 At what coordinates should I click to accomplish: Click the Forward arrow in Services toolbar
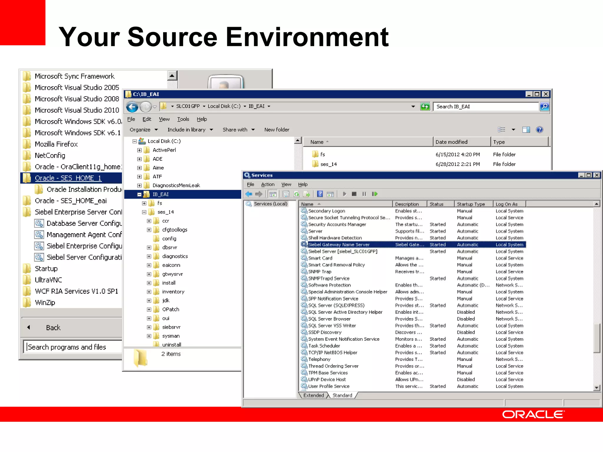pos(259,194)
